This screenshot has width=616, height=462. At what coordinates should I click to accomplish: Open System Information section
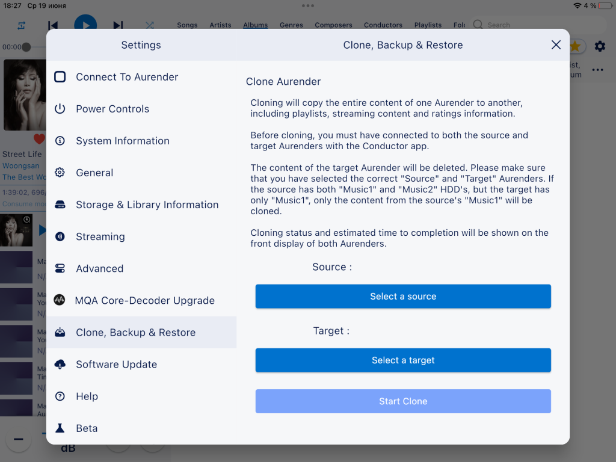click(x=141, y=141)
